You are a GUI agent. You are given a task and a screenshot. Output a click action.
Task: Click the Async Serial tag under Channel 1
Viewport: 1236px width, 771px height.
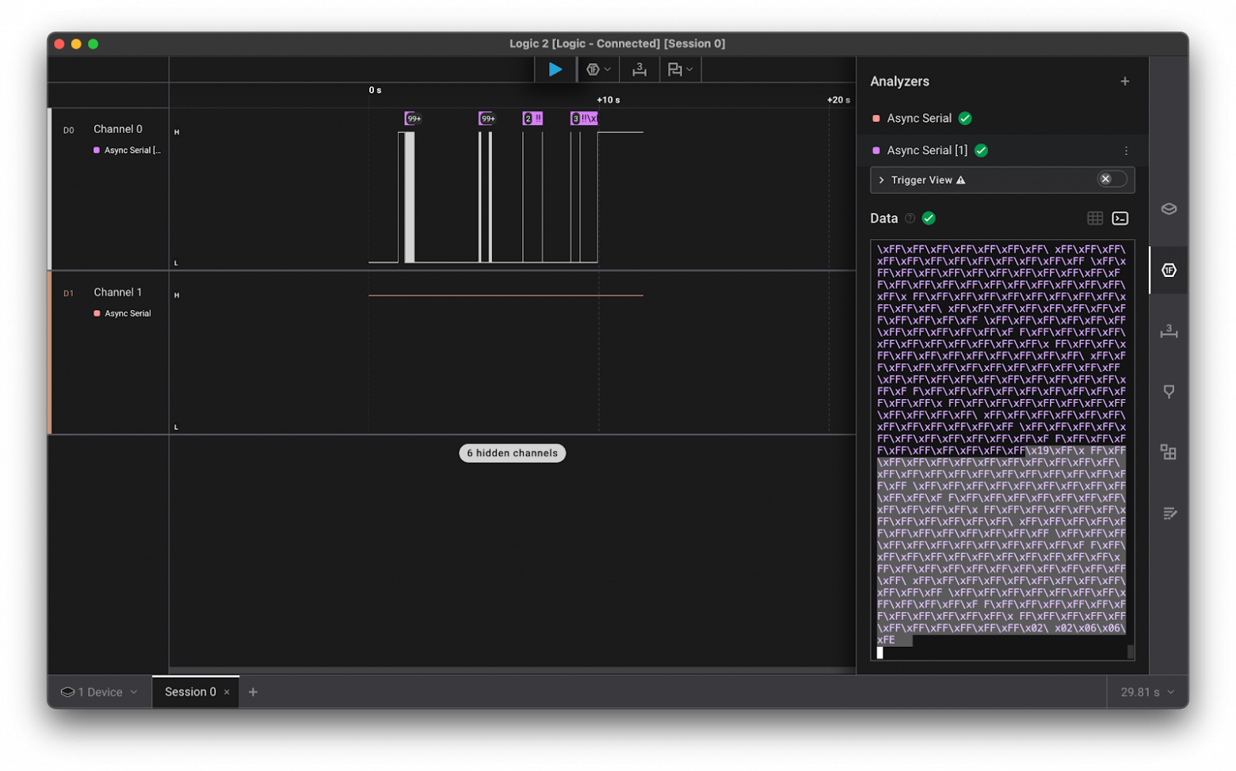123,313
